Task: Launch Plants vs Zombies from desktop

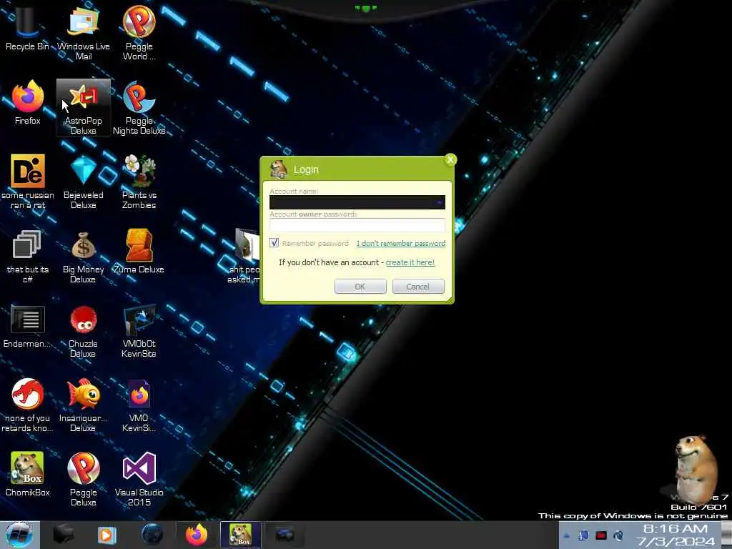Action: (x=139, y=182)
